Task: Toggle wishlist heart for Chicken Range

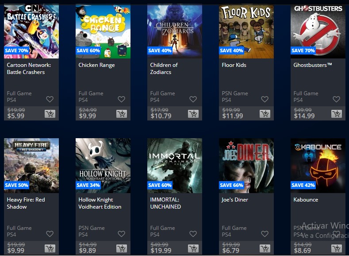Action: (x=121, y=99)
